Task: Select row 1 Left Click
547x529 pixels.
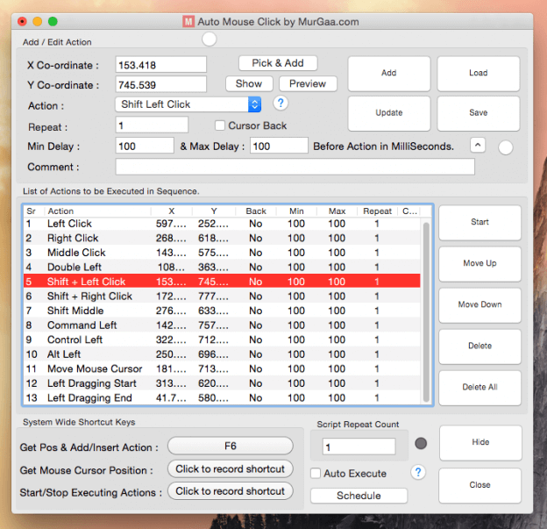Action: coord(222,224)
